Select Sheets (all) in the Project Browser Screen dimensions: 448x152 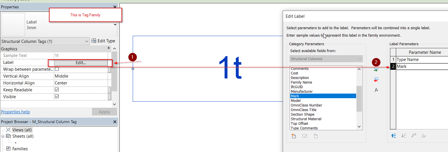point(23,136)
